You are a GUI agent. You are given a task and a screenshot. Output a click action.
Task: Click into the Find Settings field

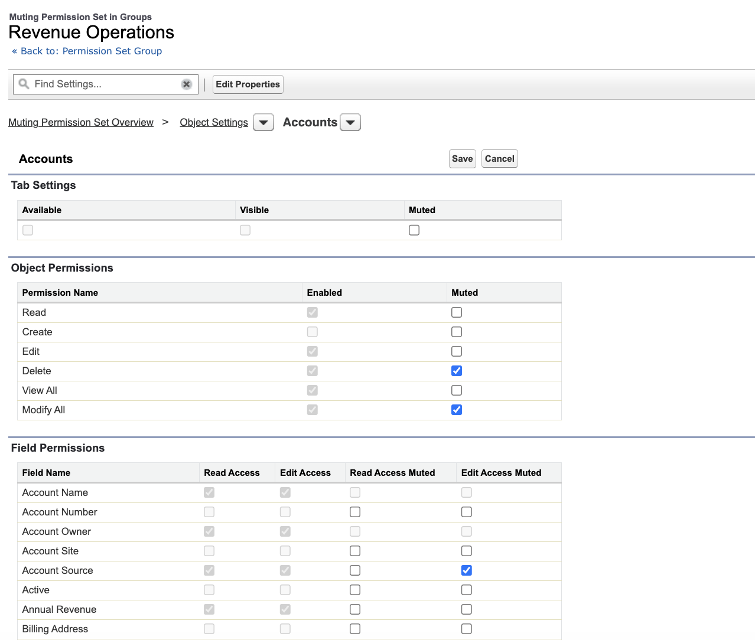(106, 84)
